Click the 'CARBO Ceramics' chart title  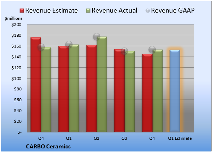click(48, 147)
